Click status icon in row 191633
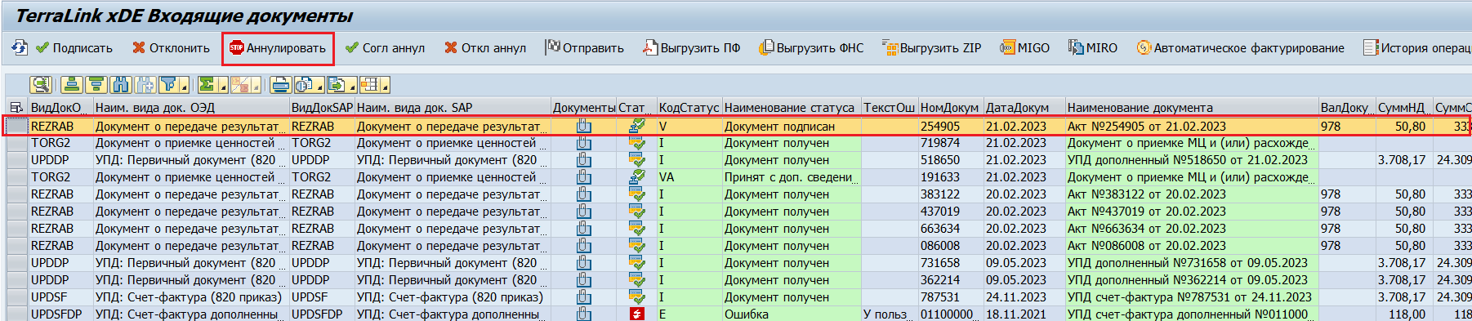The width and height of the screenshot is (1472, 321). 636,177
